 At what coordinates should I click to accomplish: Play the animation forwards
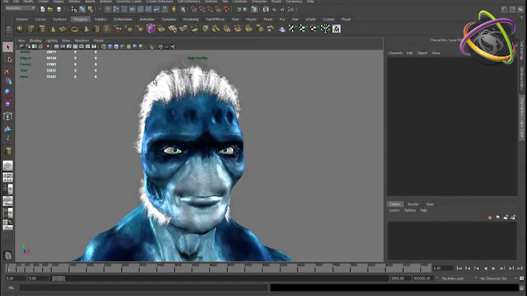[494, 268]
